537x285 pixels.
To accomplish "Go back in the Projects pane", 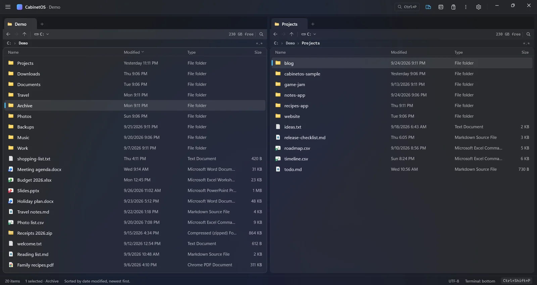I will pyautogui.click(x=276, y=34).
